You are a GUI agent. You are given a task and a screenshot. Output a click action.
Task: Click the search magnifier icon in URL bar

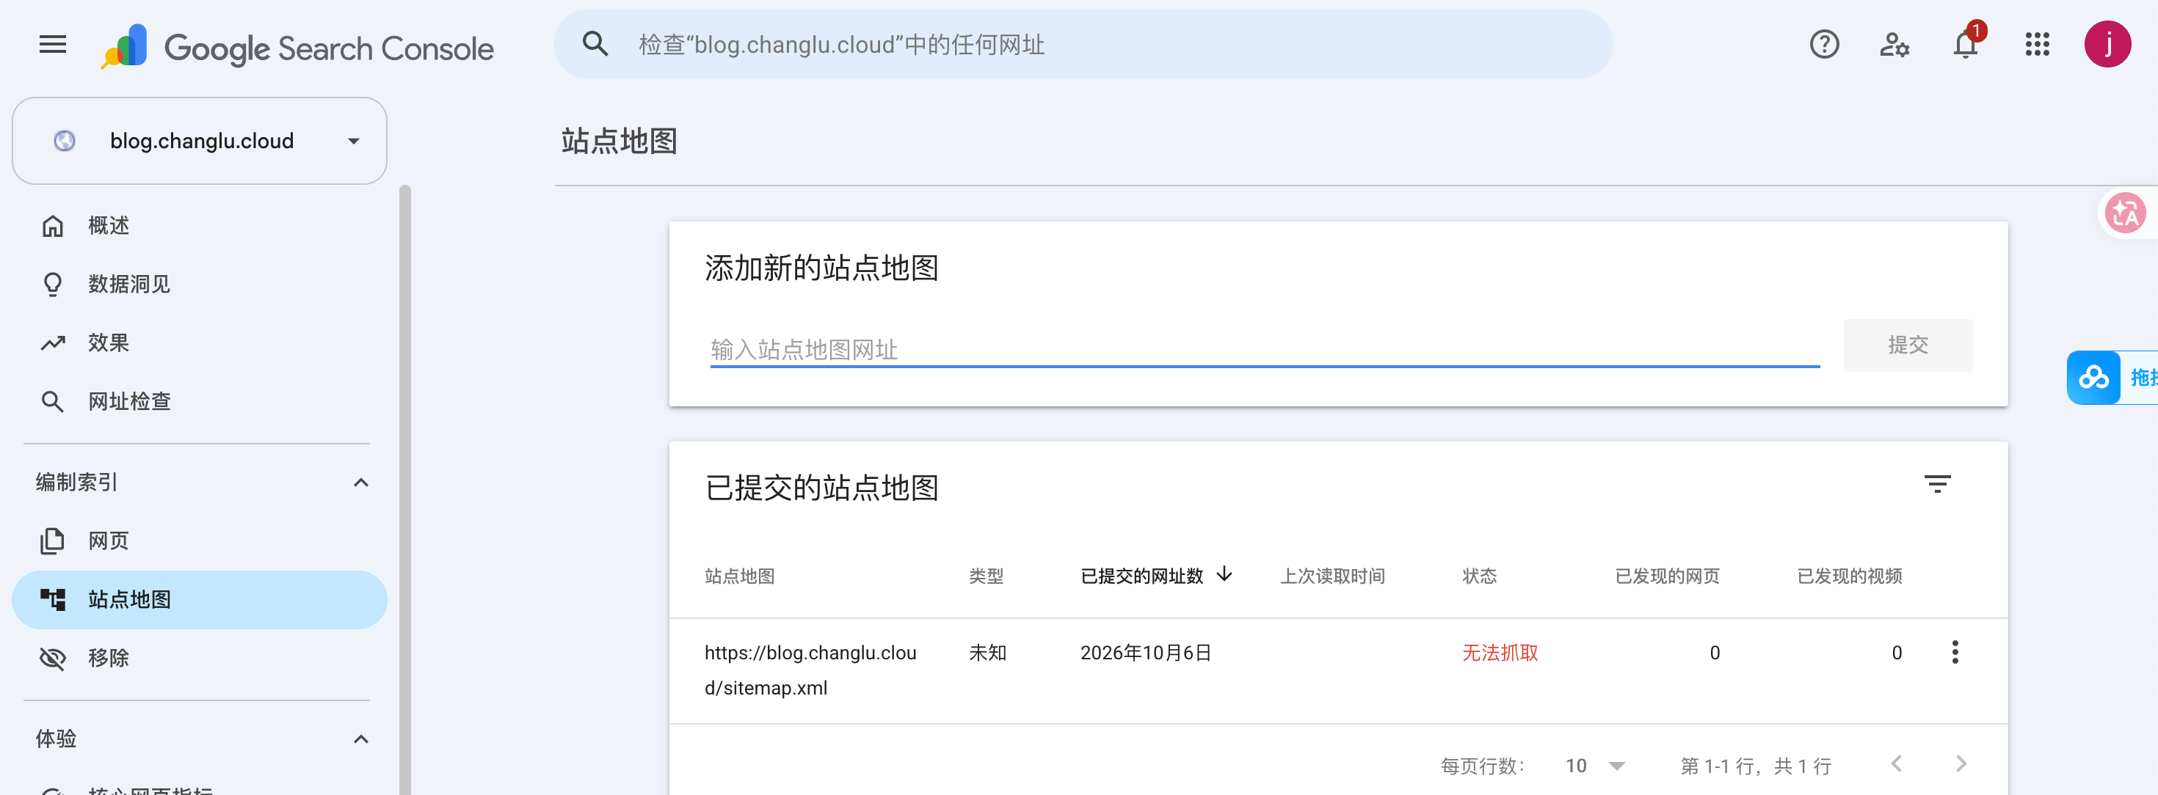[x=595, y=44]
